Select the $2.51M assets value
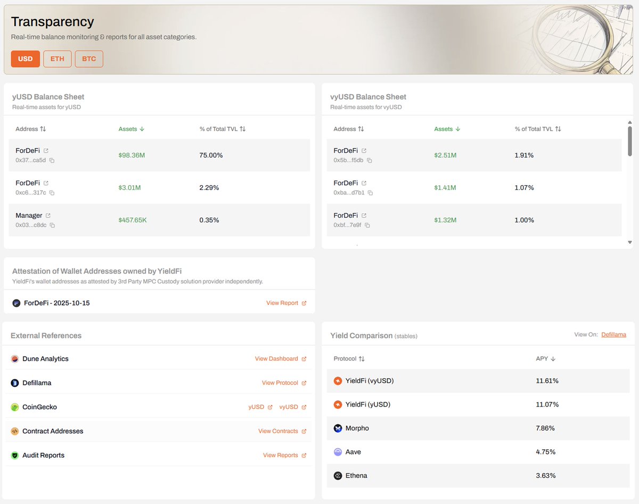 point(445,155)
